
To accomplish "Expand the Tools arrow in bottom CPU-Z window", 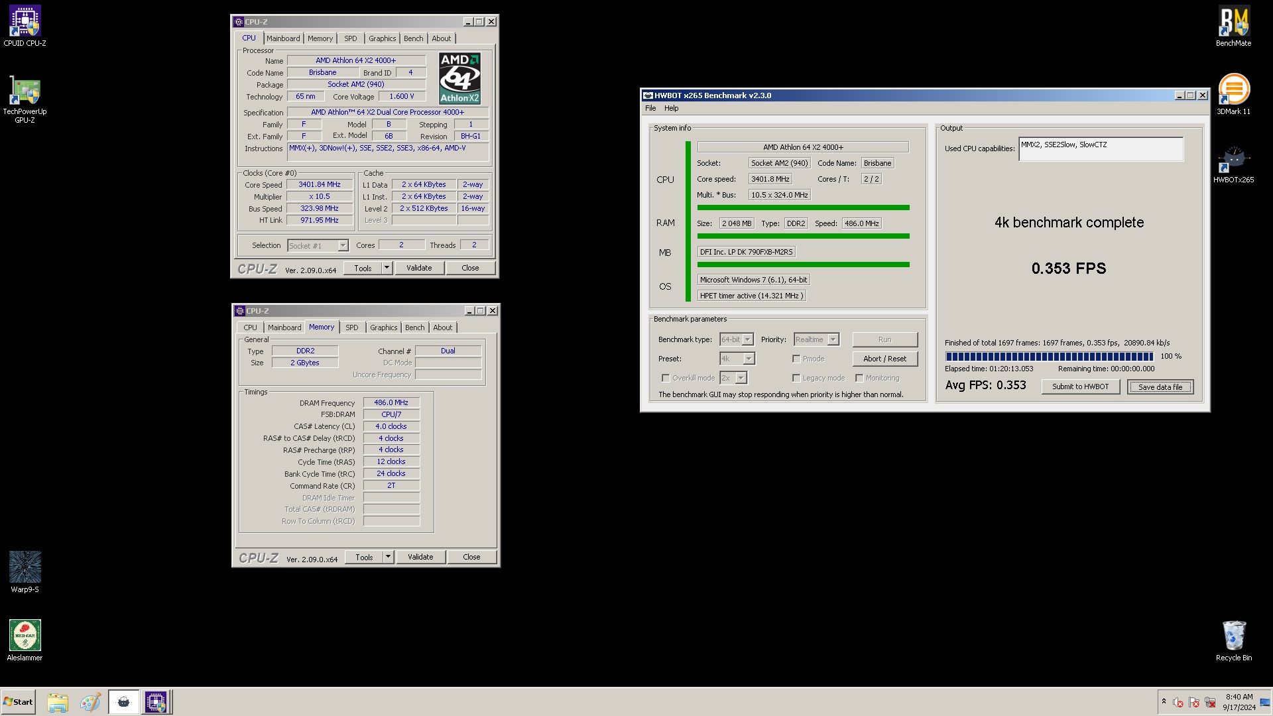I will click(388, 557).
